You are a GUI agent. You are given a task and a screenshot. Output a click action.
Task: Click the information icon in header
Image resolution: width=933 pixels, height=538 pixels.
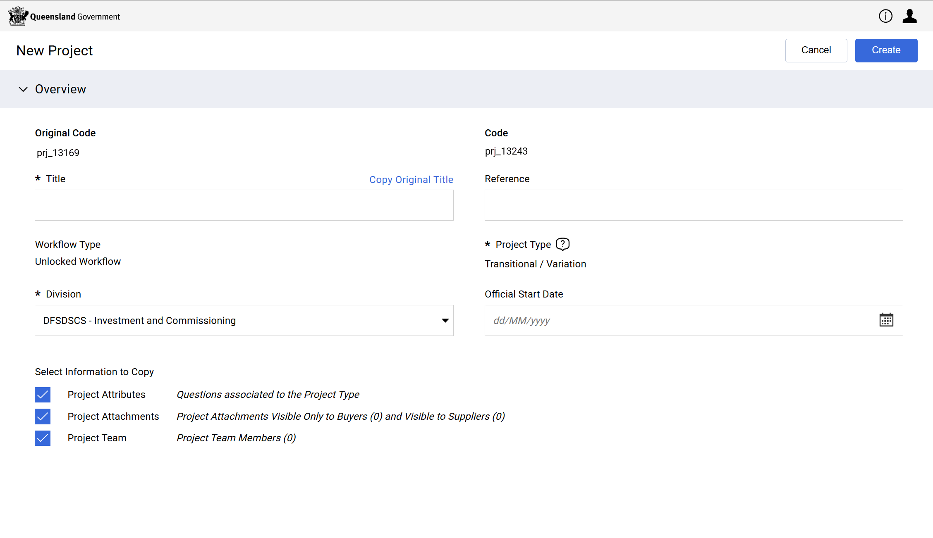tap(885, 16)
